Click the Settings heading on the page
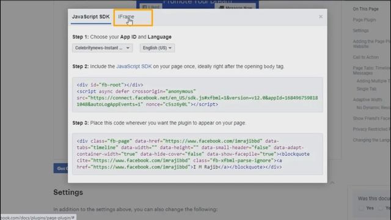Image resolution: width=391 pixels, height=220 pixels. coord(68,193)
